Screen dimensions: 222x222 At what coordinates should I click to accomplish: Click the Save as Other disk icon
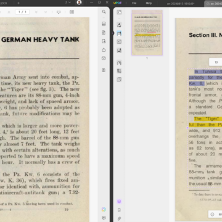tap(104, 70)
